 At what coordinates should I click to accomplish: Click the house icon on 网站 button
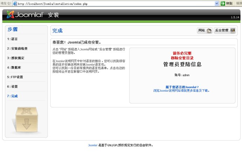[x=209, y=30]
